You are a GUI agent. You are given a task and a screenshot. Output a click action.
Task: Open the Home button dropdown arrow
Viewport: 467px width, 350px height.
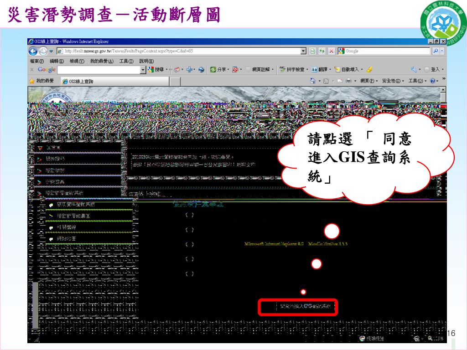point(319,81)
